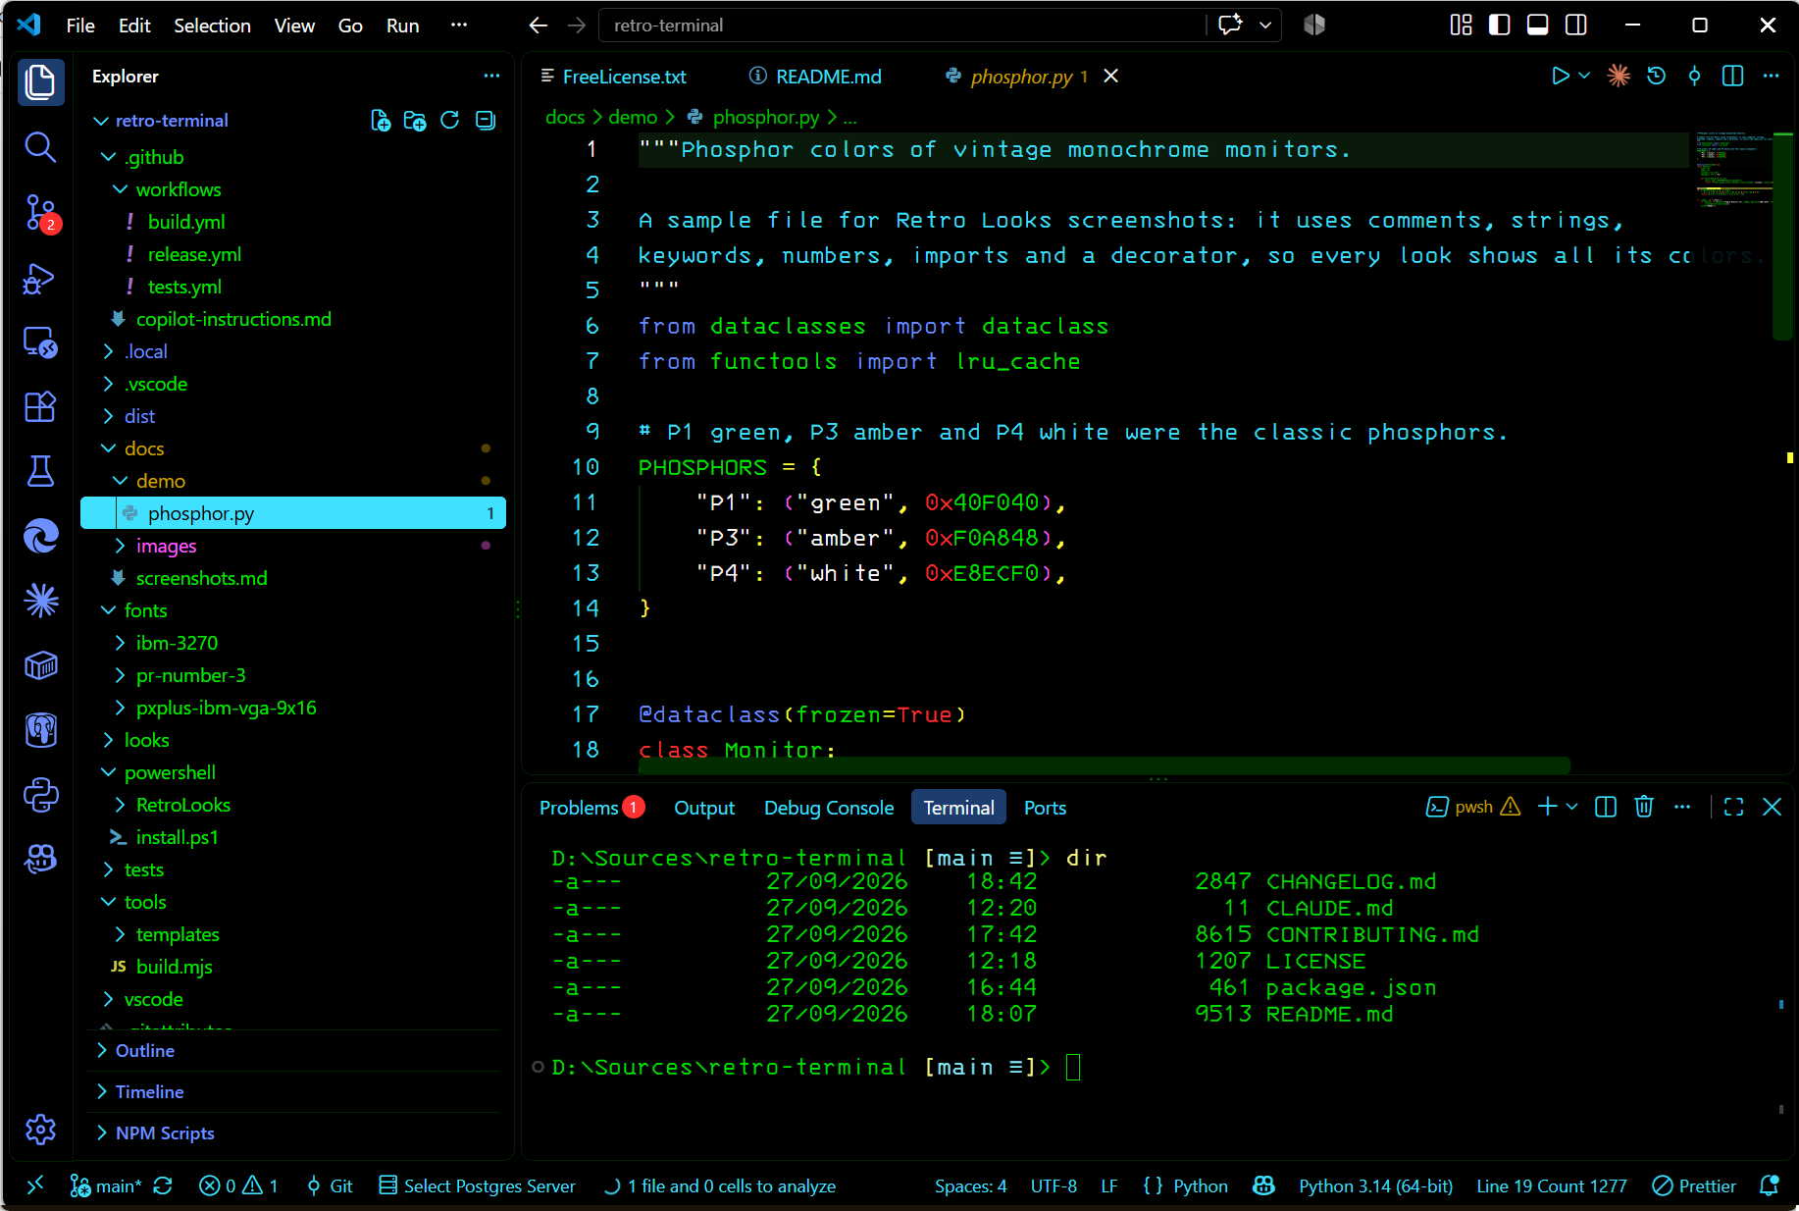Viewport: 1799px width, 1211px height.
Task: Open the Python environments view icon
Action: [40, 795]
